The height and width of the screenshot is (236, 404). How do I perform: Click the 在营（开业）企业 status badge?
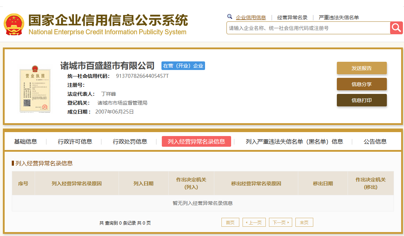pos(183,66)
